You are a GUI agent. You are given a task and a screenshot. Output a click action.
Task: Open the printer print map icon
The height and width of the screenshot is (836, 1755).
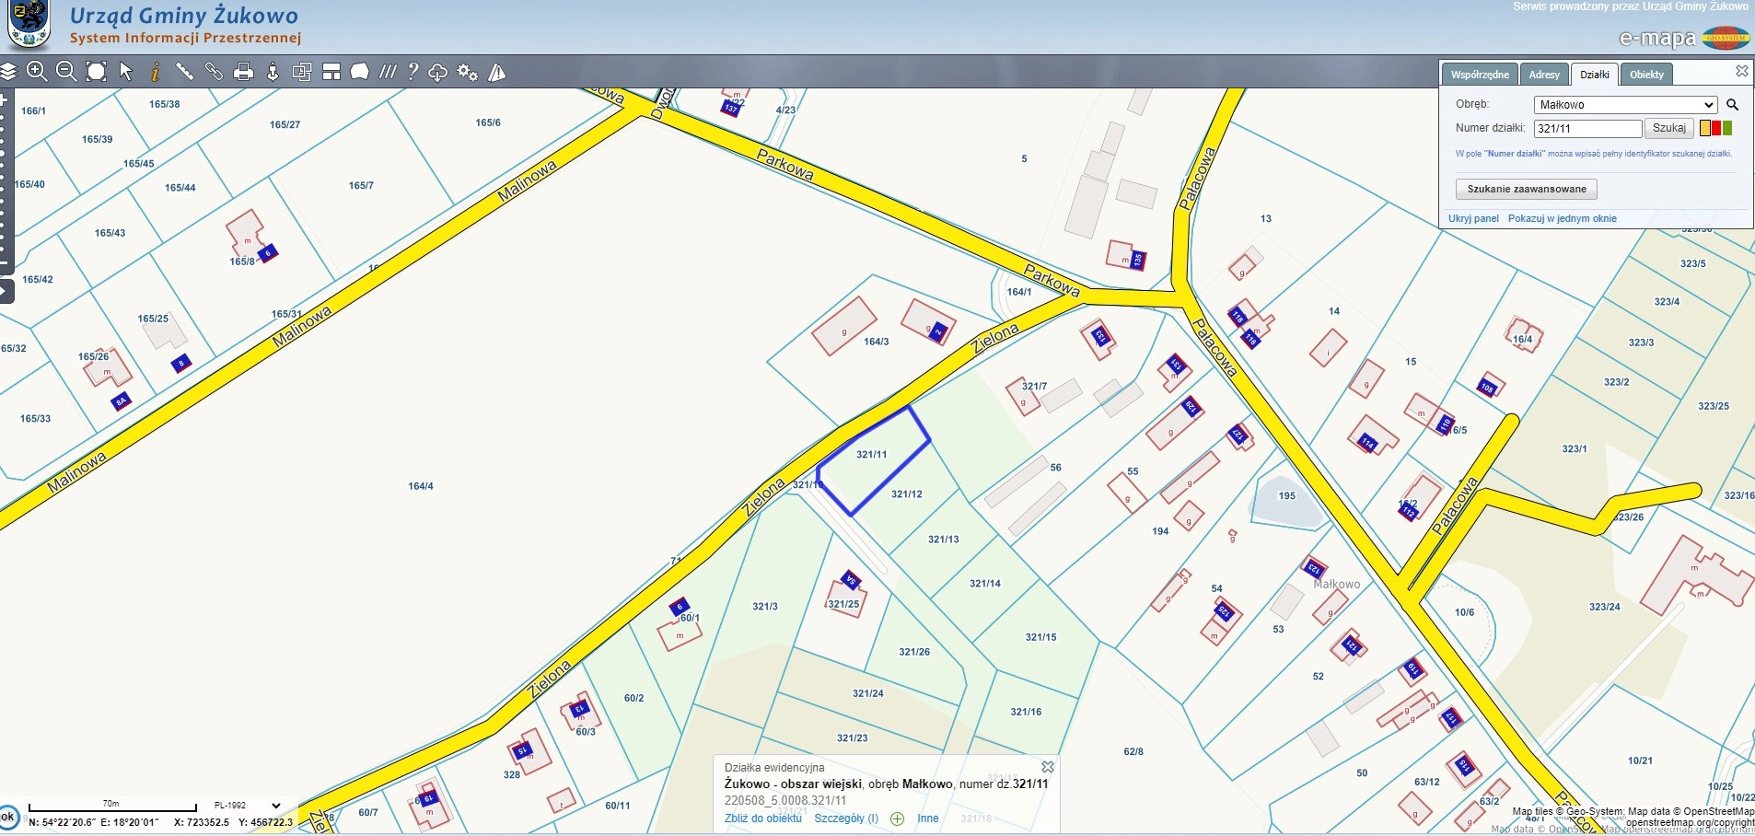pos(244,73)
